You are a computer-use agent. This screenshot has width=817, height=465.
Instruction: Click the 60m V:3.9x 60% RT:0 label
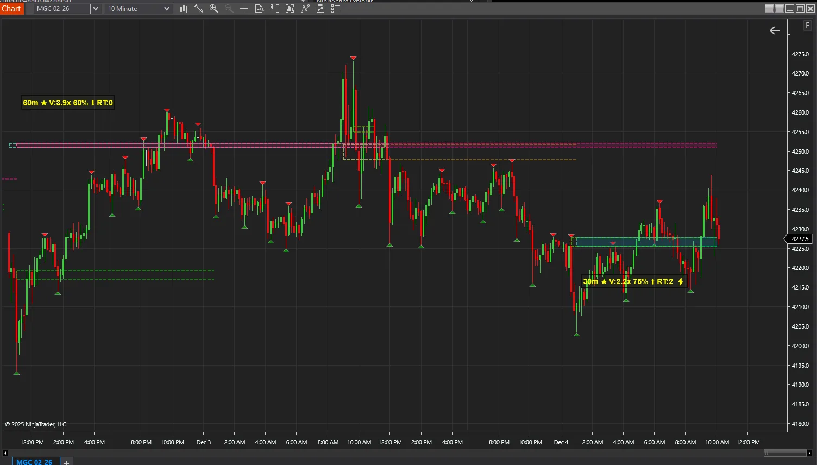pos(68,103)
